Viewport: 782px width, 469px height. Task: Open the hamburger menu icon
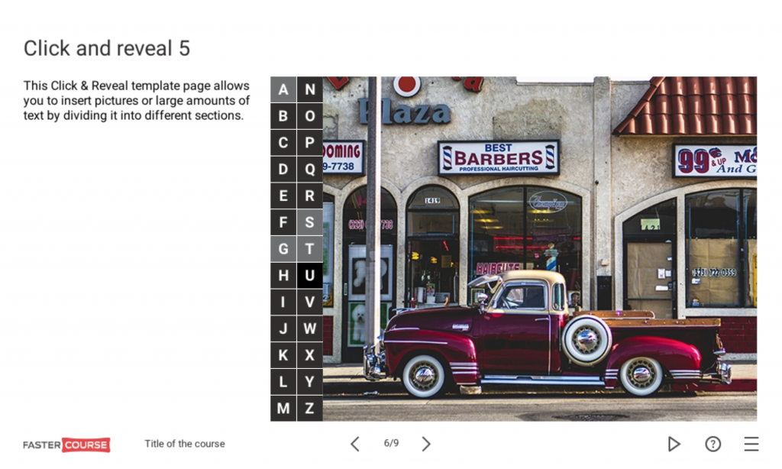(x=751, y=444)
